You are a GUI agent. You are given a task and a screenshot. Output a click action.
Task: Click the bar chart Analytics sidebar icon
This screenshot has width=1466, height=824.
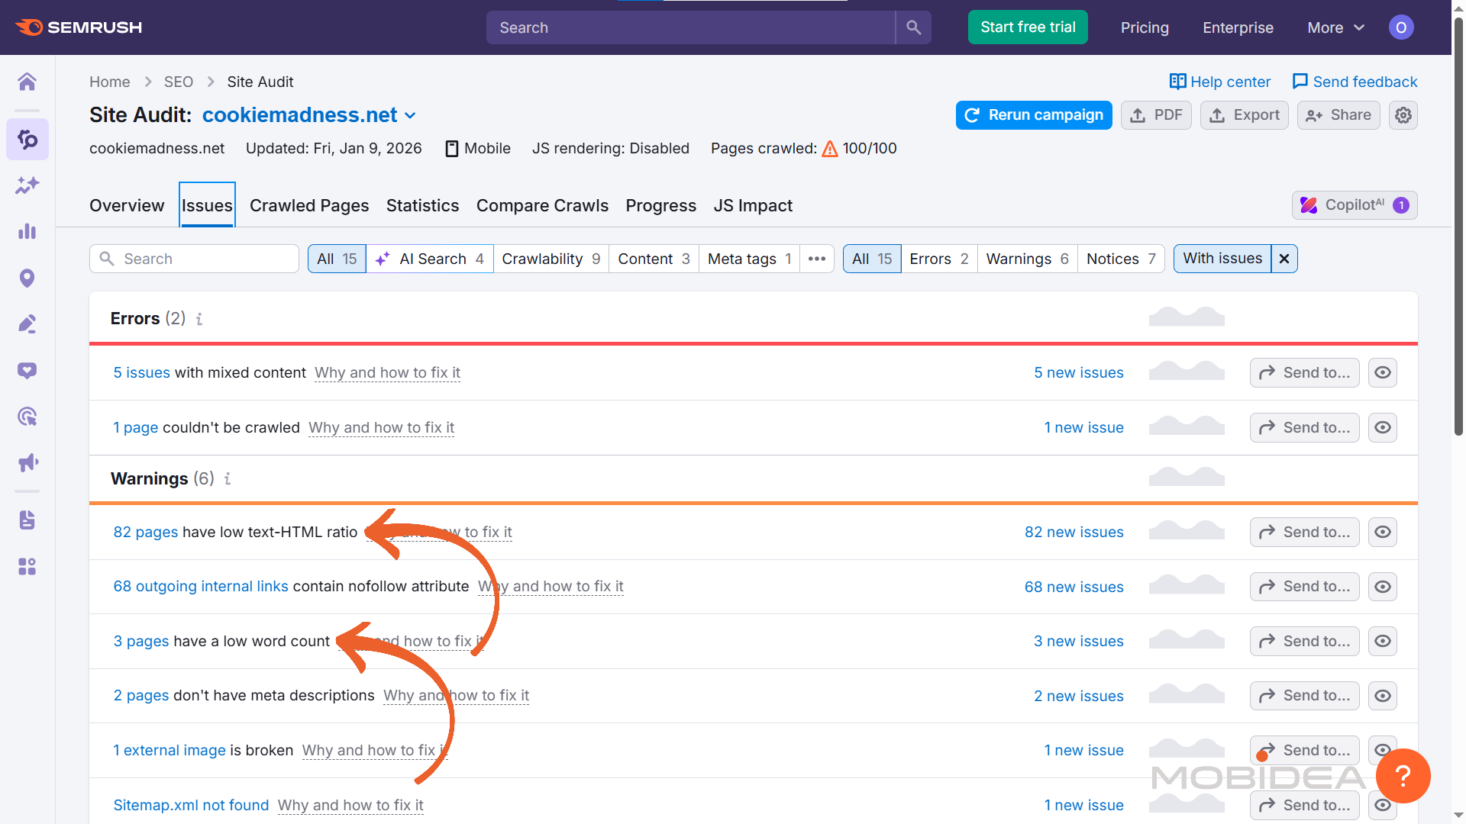click(x=27, y=232)
